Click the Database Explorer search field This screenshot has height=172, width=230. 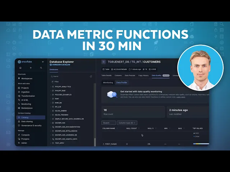click(x=70, y=76)
